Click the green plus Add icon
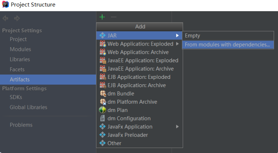The width and height of the screenshot is (278, 153). 102,17
